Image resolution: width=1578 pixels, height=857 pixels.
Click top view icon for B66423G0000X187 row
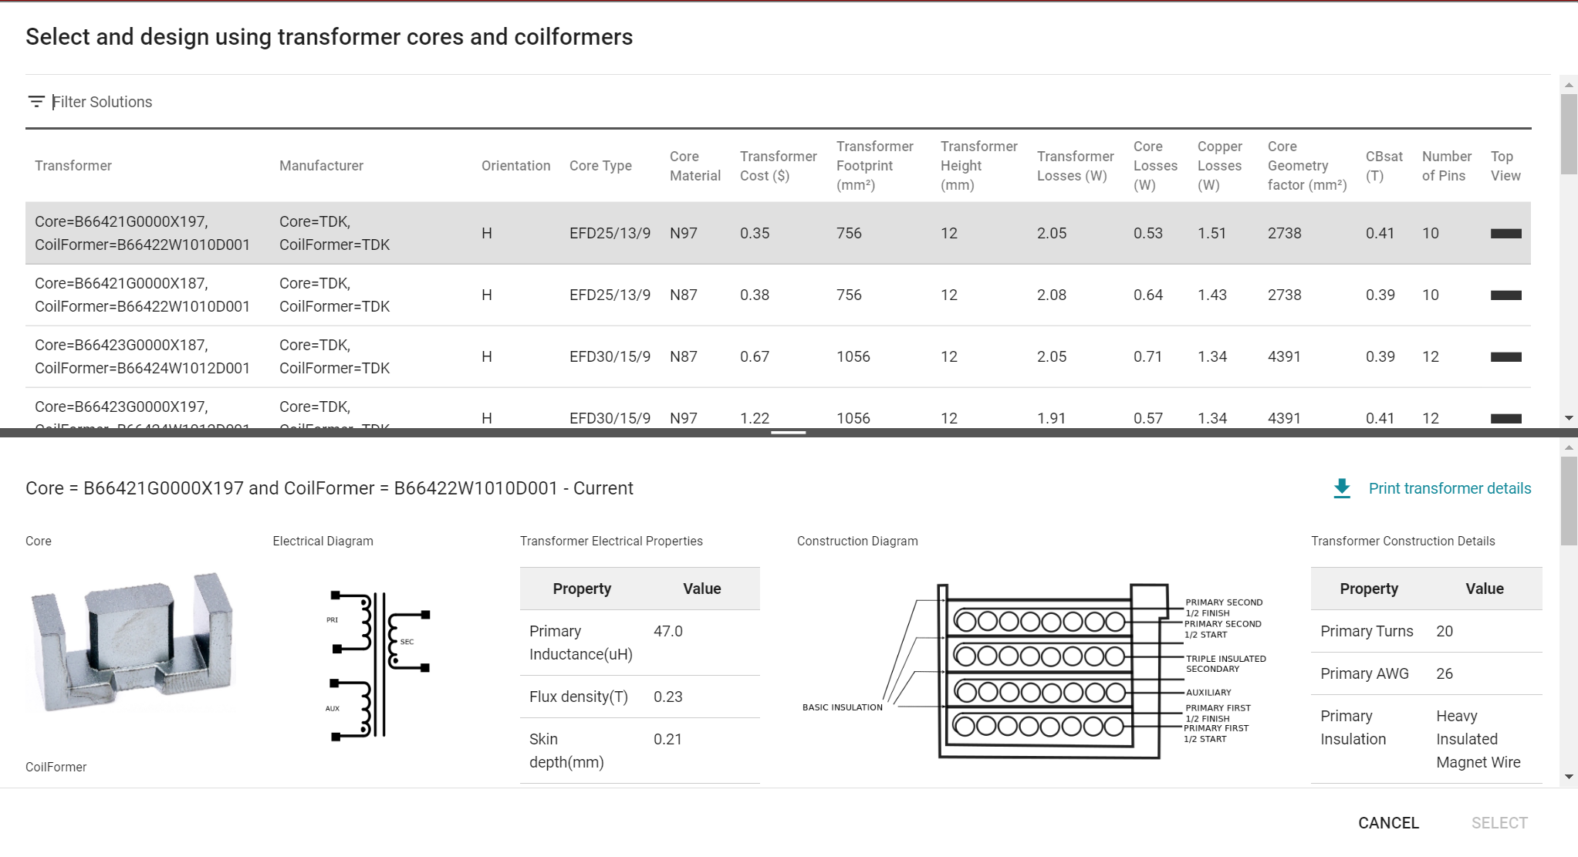[x=1505, y=357]
